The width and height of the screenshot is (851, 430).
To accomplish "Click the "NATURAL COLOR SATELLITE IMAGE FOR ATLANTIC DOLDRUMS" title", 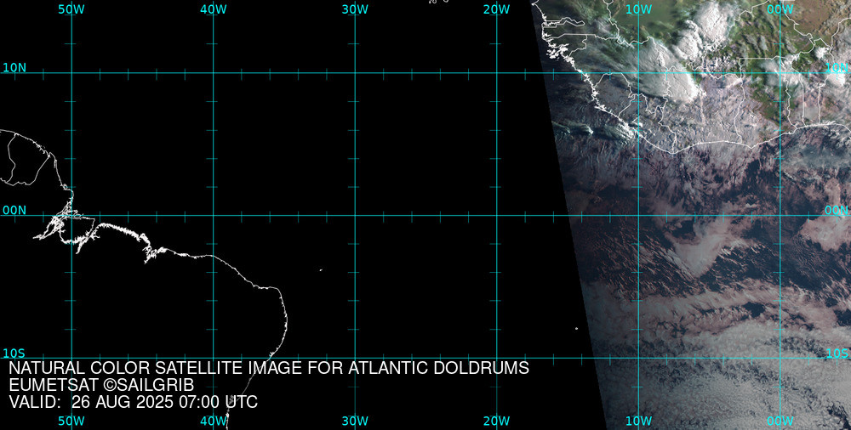I will tap(269, 368).
